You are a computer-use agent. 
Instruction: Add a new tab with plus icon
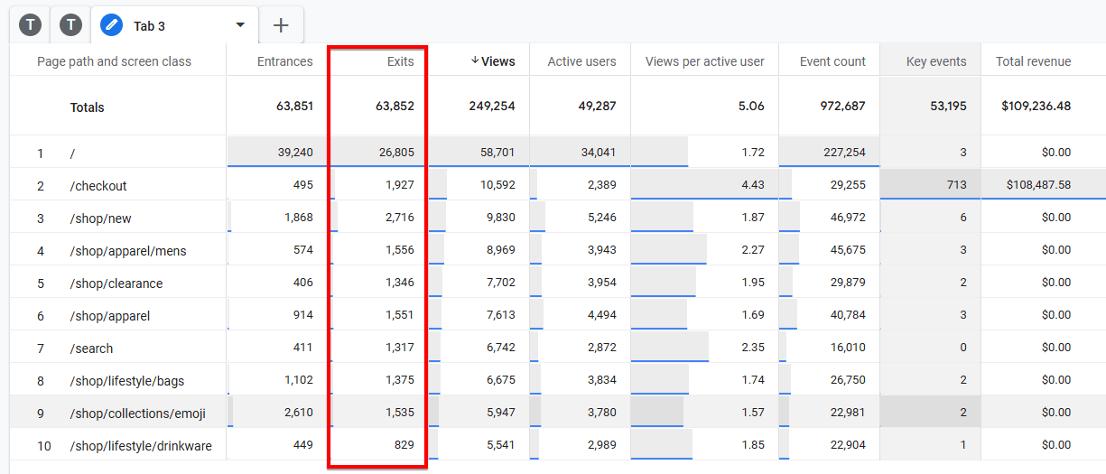point(281,25)
